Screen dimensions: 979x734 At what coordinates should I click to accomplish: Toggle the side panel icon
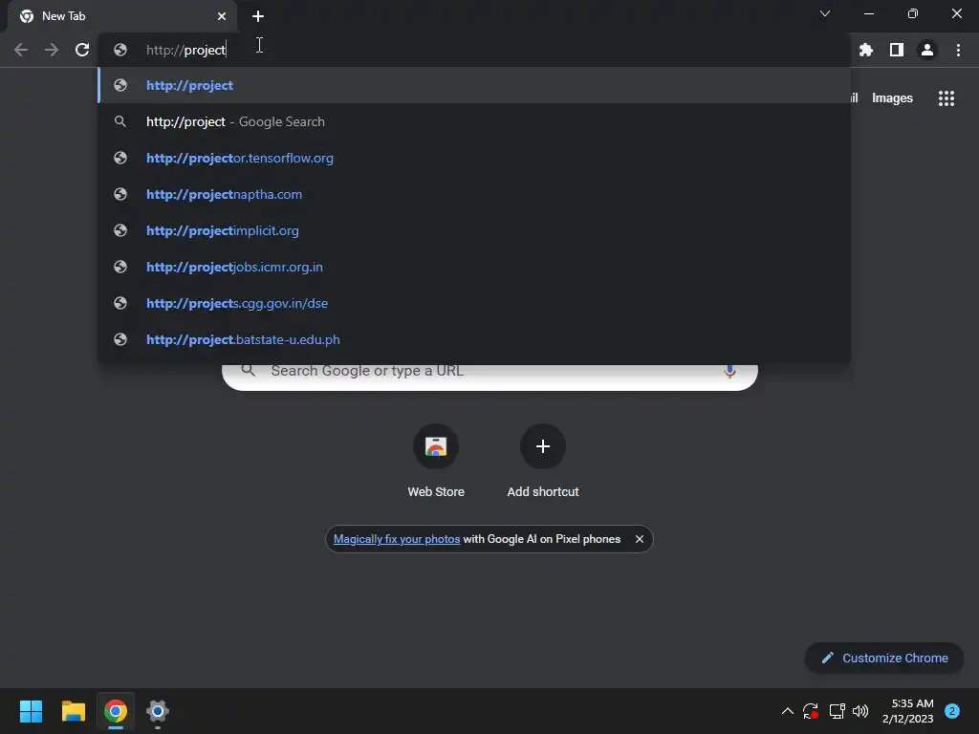pos(897,50)
